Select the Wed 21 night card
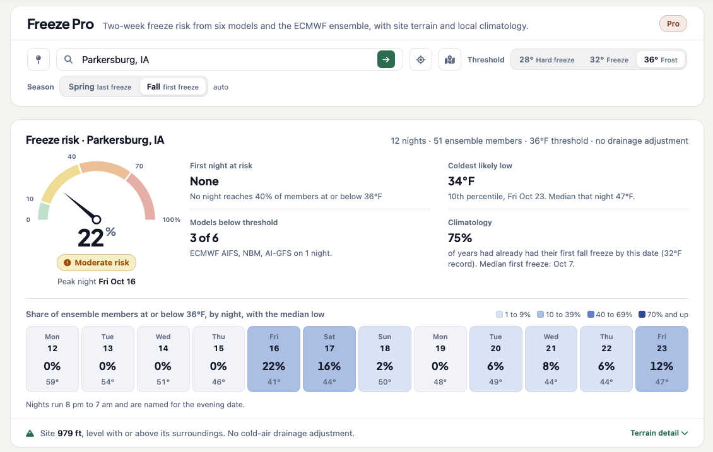 (x=551, y=359)
